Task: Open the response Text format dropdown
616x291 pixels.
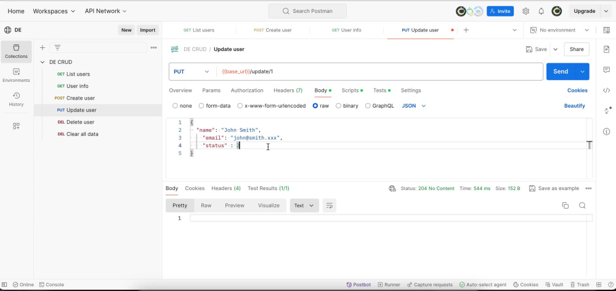Action: (304, 205)
